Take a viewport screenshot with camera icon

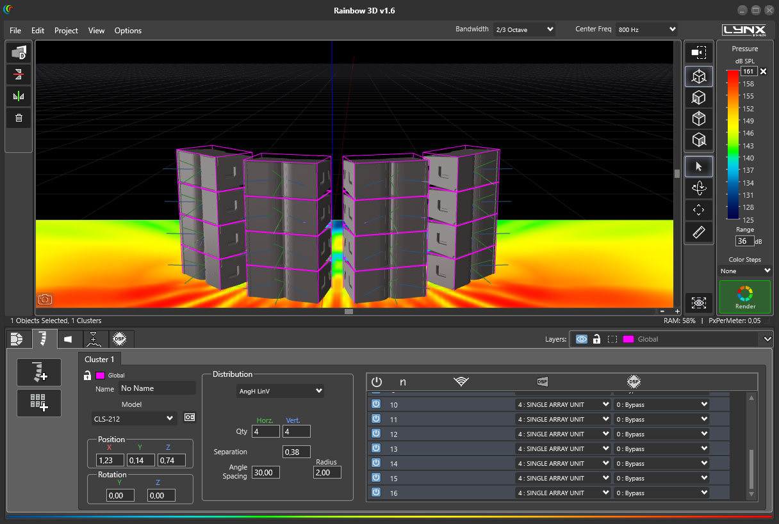[x=44, y=299]
